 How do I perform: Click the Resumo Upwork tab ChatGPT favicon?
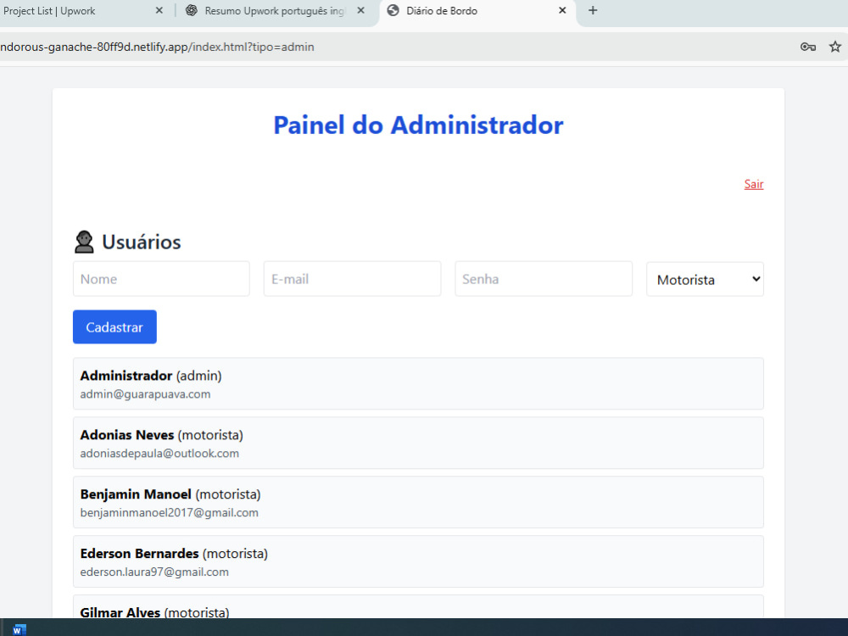(x=192, y=10)
